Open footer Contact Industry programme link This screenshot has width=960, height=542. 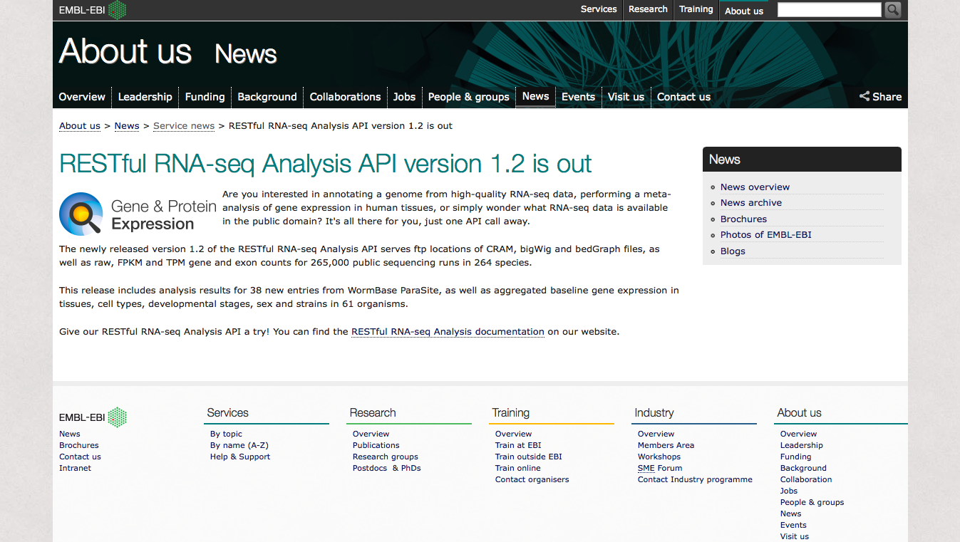point(695,479)
